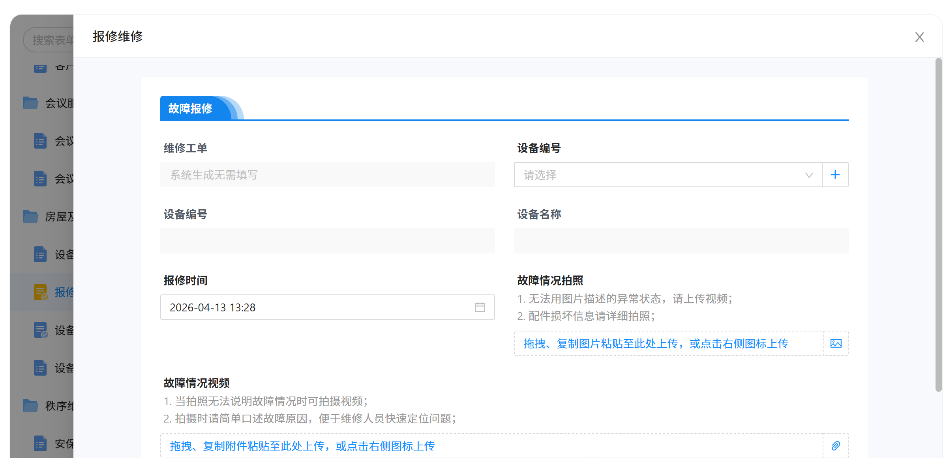Click the image upload icon for 故障情况拍照
The height and width of the screenshot is (458, 945).
(x=836, y=343)
